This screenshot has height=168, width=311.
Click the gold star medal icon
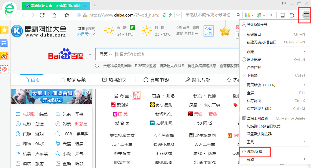click(225, 31)
